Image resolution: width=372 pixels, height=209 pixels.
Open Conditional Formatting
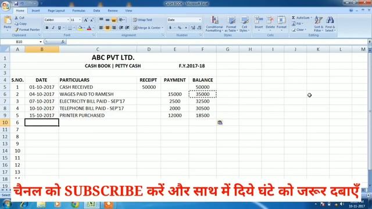point(214,24)
